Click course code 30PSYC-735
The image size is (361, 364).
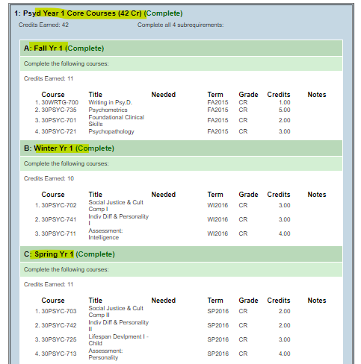coord(59,110)
